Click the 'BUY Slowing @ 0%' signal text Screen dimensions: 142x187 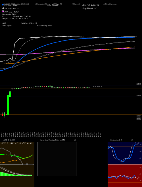pyautogui.click(x=45, y=25)
